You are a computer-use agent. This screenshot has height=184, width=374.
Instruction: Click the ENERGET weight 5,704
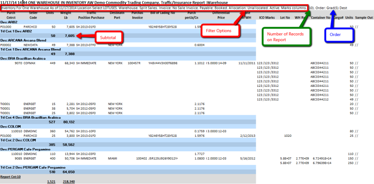[71, 108]
